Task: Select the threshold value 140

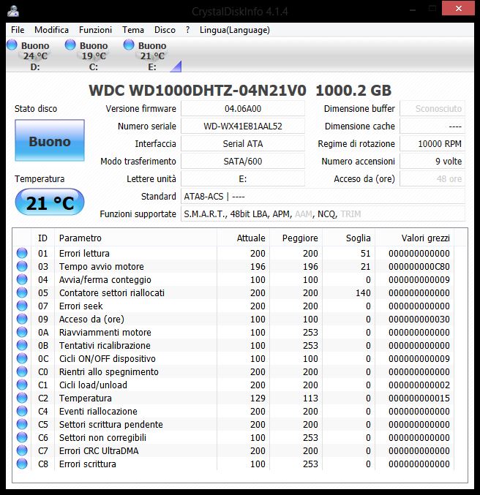Action: click(x=363, y=292)
